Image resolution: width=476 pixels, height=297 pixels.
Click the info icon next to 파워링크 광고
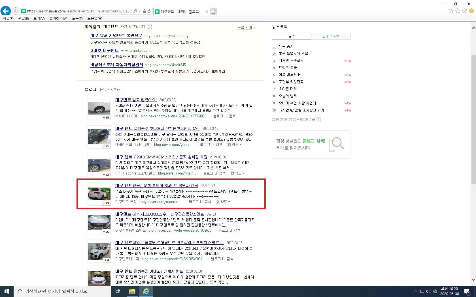click(150, 27)
